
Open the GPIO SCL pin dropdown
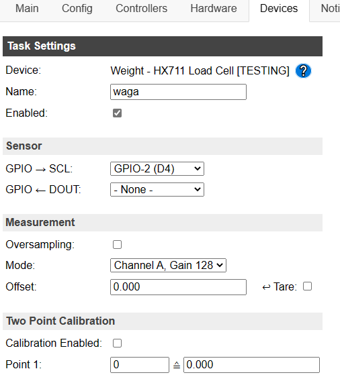click(157, 168)
